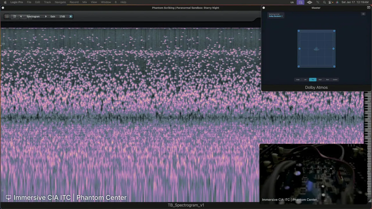
Task: Click the dot at Master window top-left
Action: click(x=264, y=8)
